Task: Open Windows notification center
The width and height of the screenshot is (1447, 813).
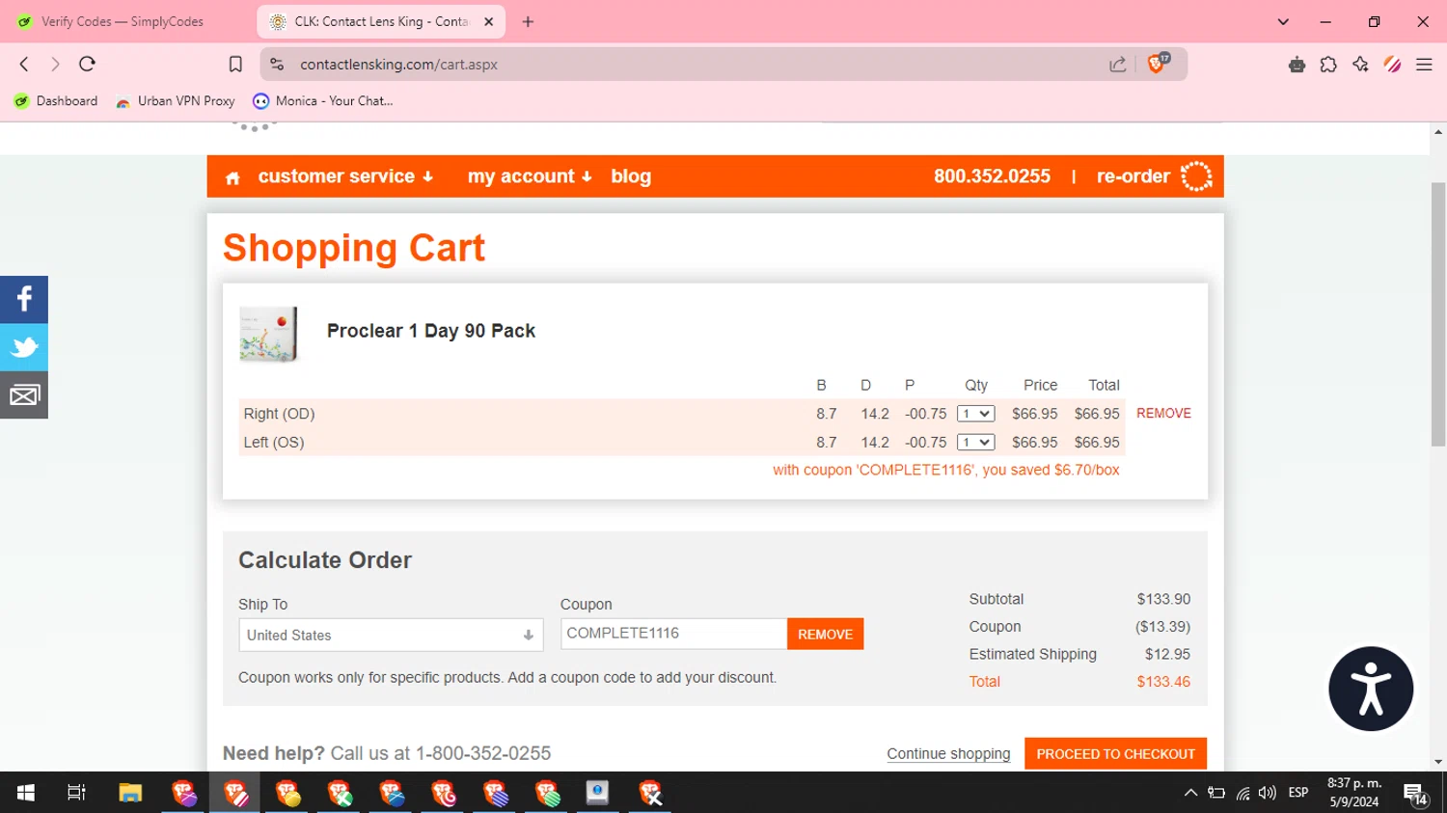Action: [x=1415, y=794]
